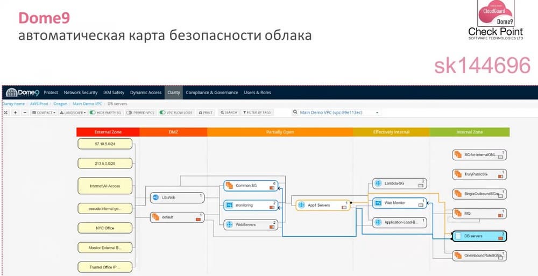This screenshot has height=276, width=538.
Task: Click the DB servers node label
Action: click(473, 236)
